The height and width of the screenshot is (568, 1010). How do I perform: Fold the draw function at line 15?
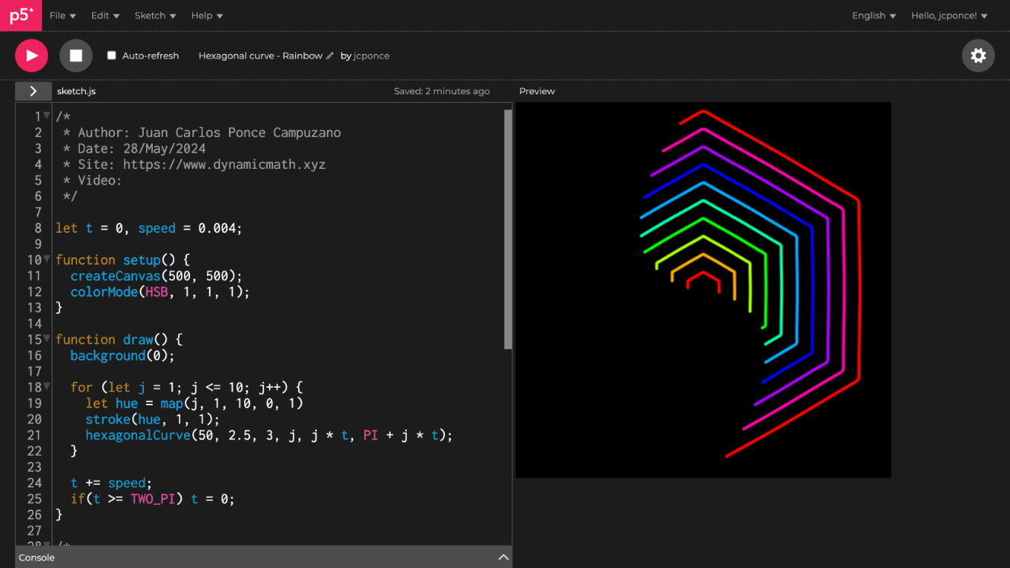(x=47, y=339)
